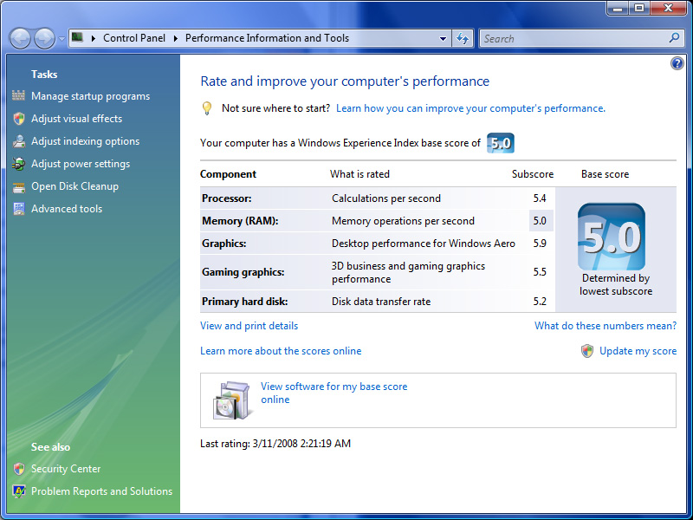Image resolution: width=693 pixels, height=520 pixels.
Task: Click the lightbulb tip icon
Action: coord(207,108)
